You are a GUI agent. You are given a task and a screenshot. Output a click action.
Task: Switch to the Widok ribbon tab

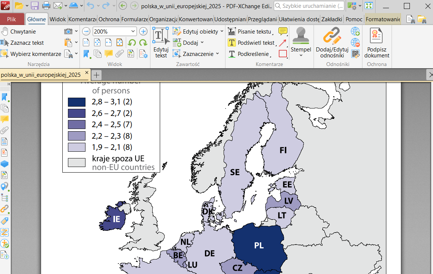58,19
